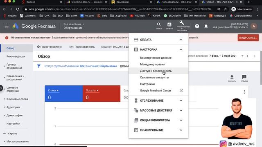Select Настройки in the tools menu
This screenshot has width=262, height=147.
coord(158,84)
